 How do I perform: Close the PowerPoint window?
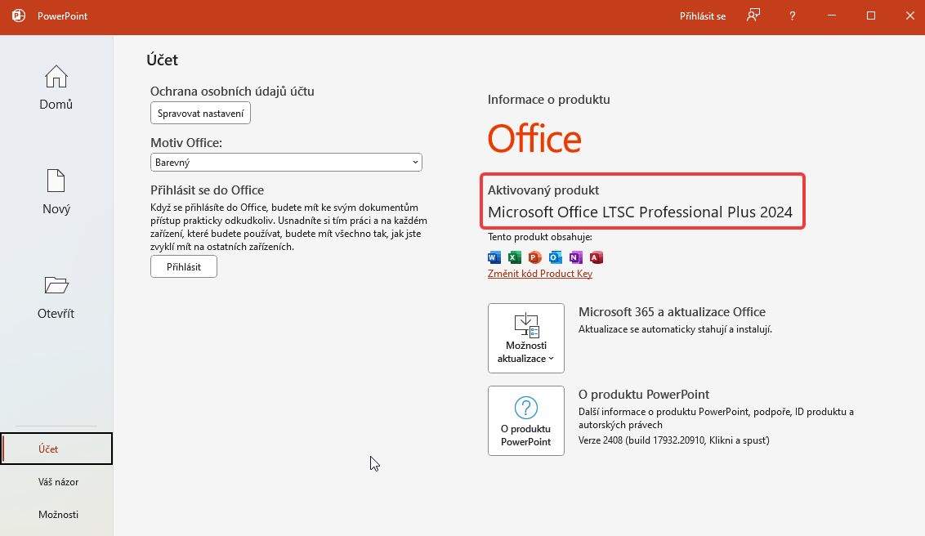(909, 16)
